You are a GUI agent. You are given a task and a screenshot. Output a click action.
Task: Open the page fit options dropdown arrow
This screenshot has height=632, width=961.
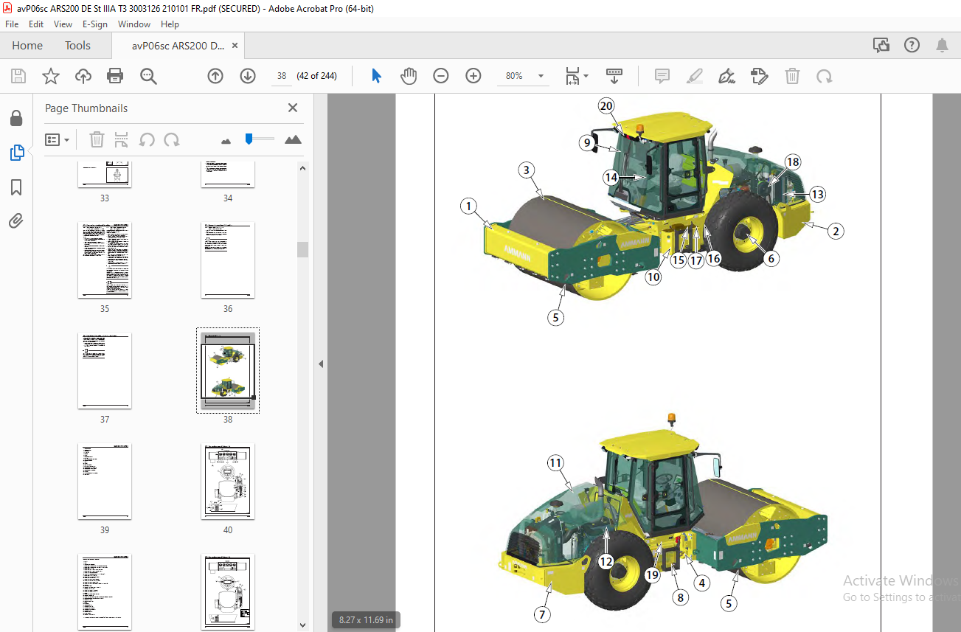(586, 76)
